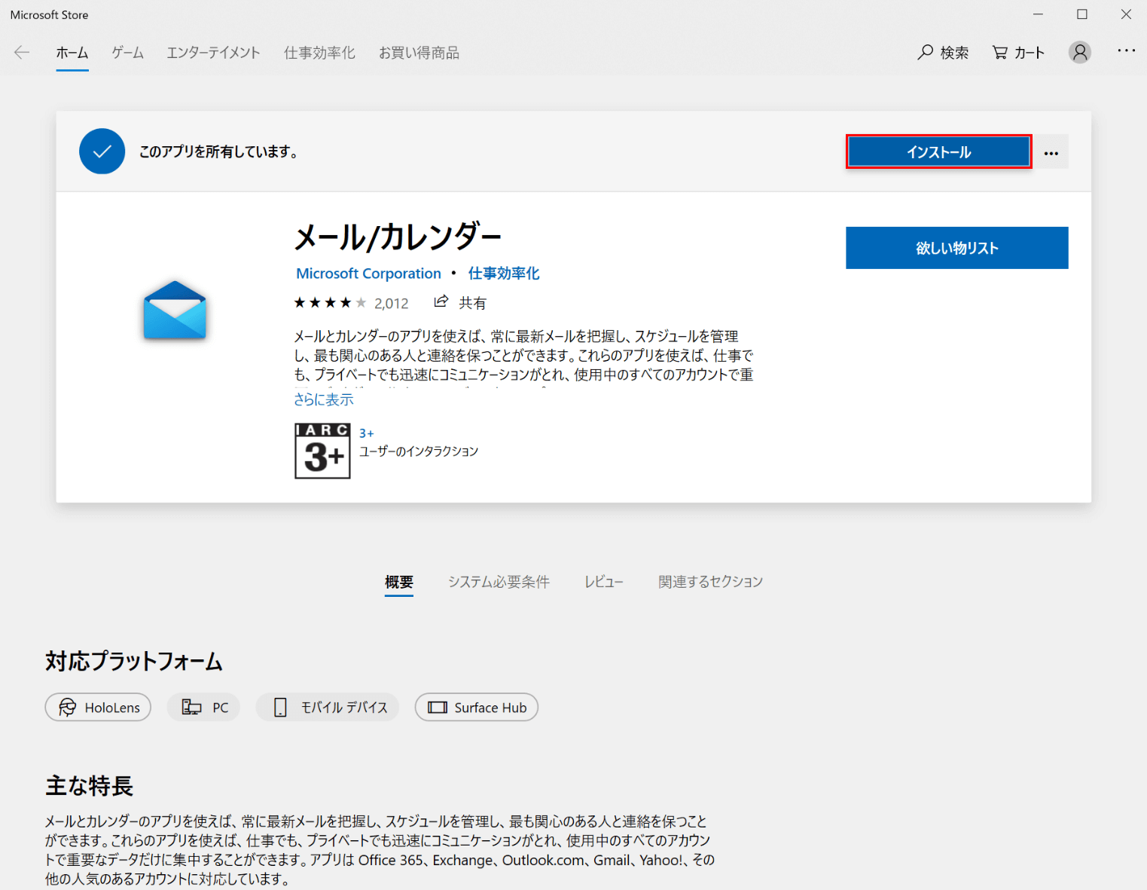
Task: Click the blue checkmark ownership icon
Action: 102,151
